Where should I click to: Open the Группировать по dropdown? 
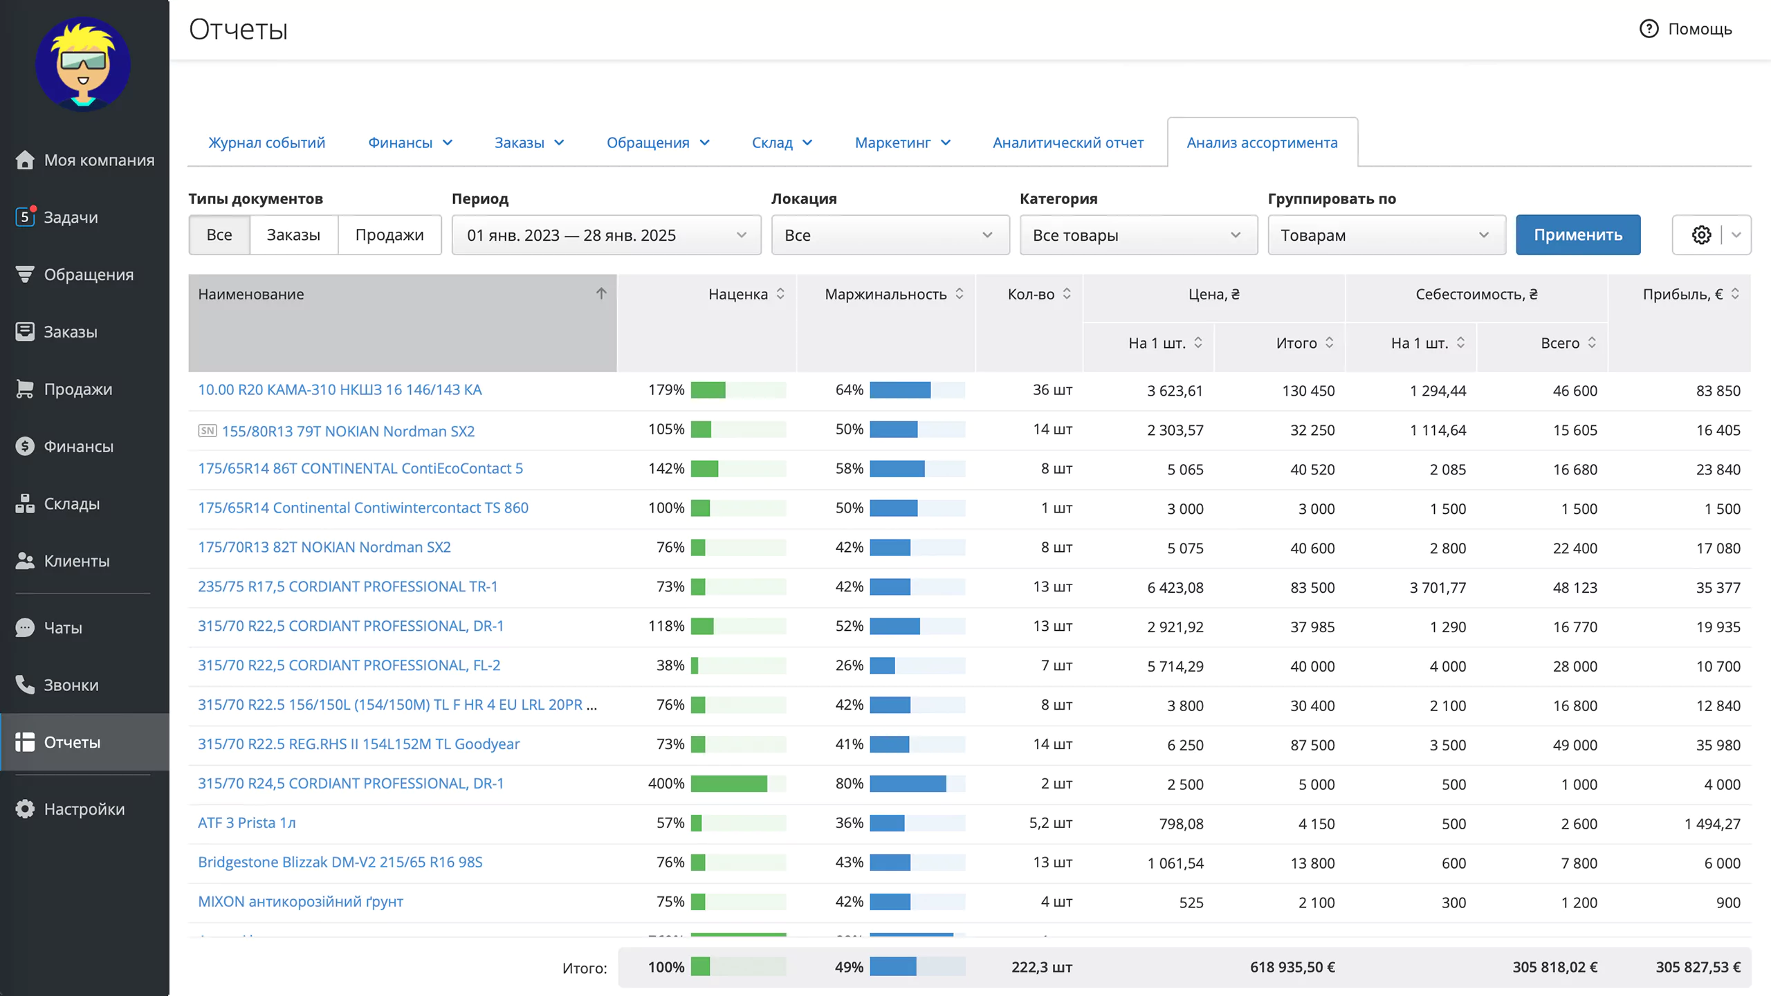coord(1386,234)
